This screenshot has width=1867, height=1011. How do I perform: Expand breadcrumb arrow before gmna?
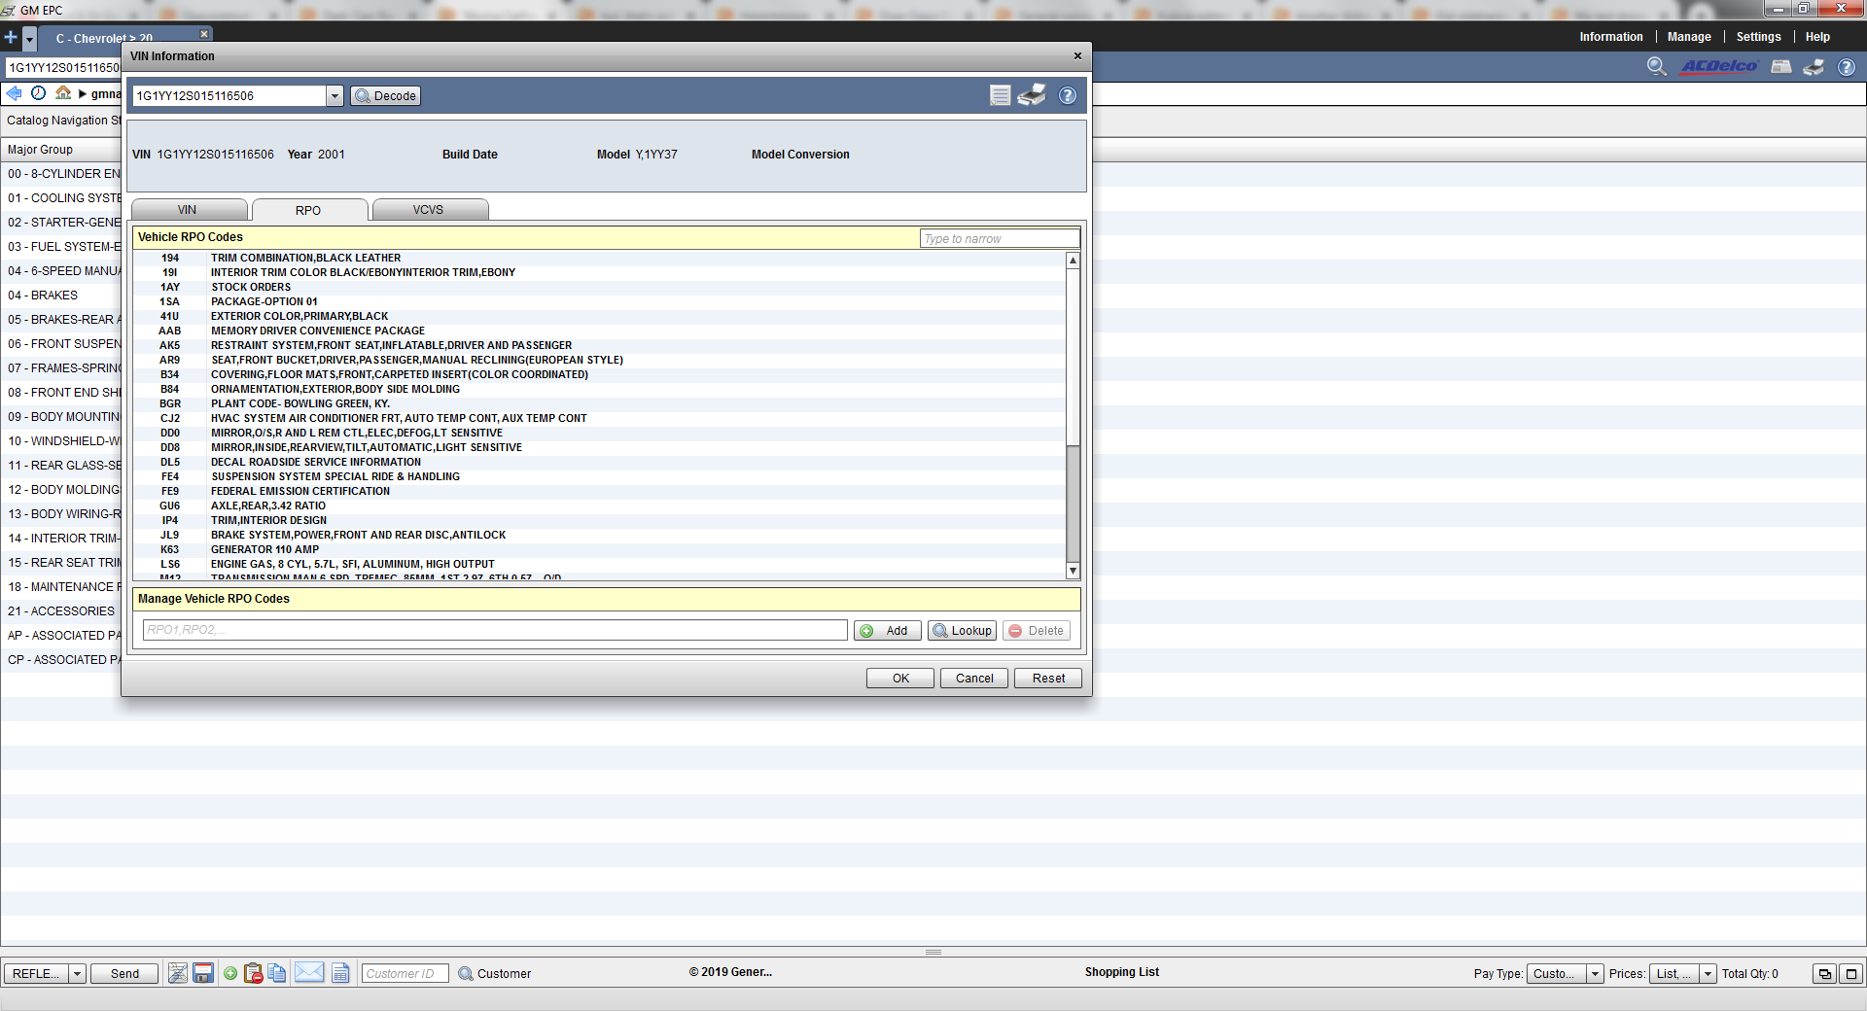pyautogui.click(x=83, y=94)
